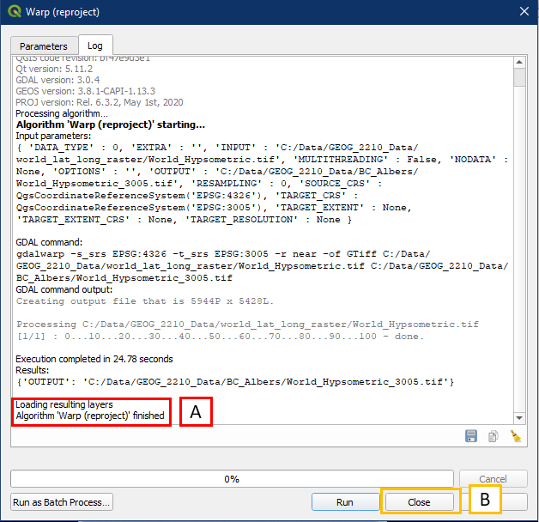Click the 'Execution completed in 24.78 seconds' line
Image resolution: width=539 pixels, height=522 pixels.
[94, 359]
